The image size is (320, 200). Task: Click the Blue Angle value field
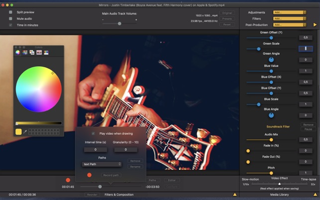click(x=306, y=115)
